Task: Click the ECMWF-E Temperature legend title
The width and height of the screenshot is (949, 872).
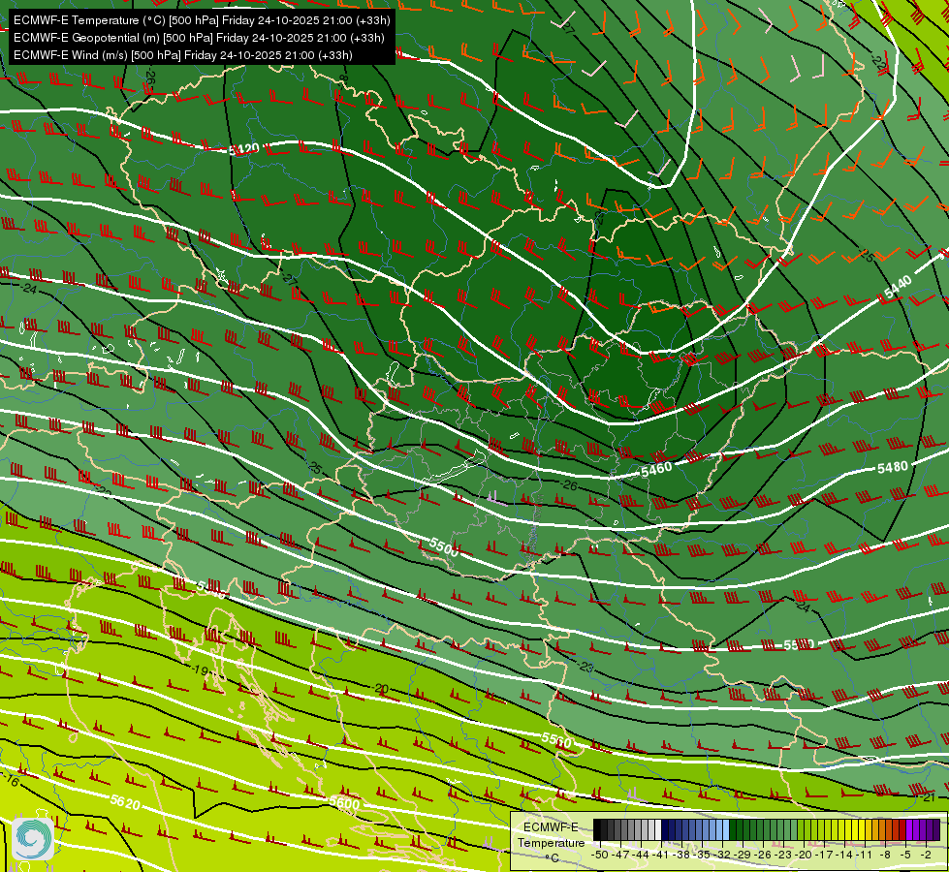Action: [552, 834]
